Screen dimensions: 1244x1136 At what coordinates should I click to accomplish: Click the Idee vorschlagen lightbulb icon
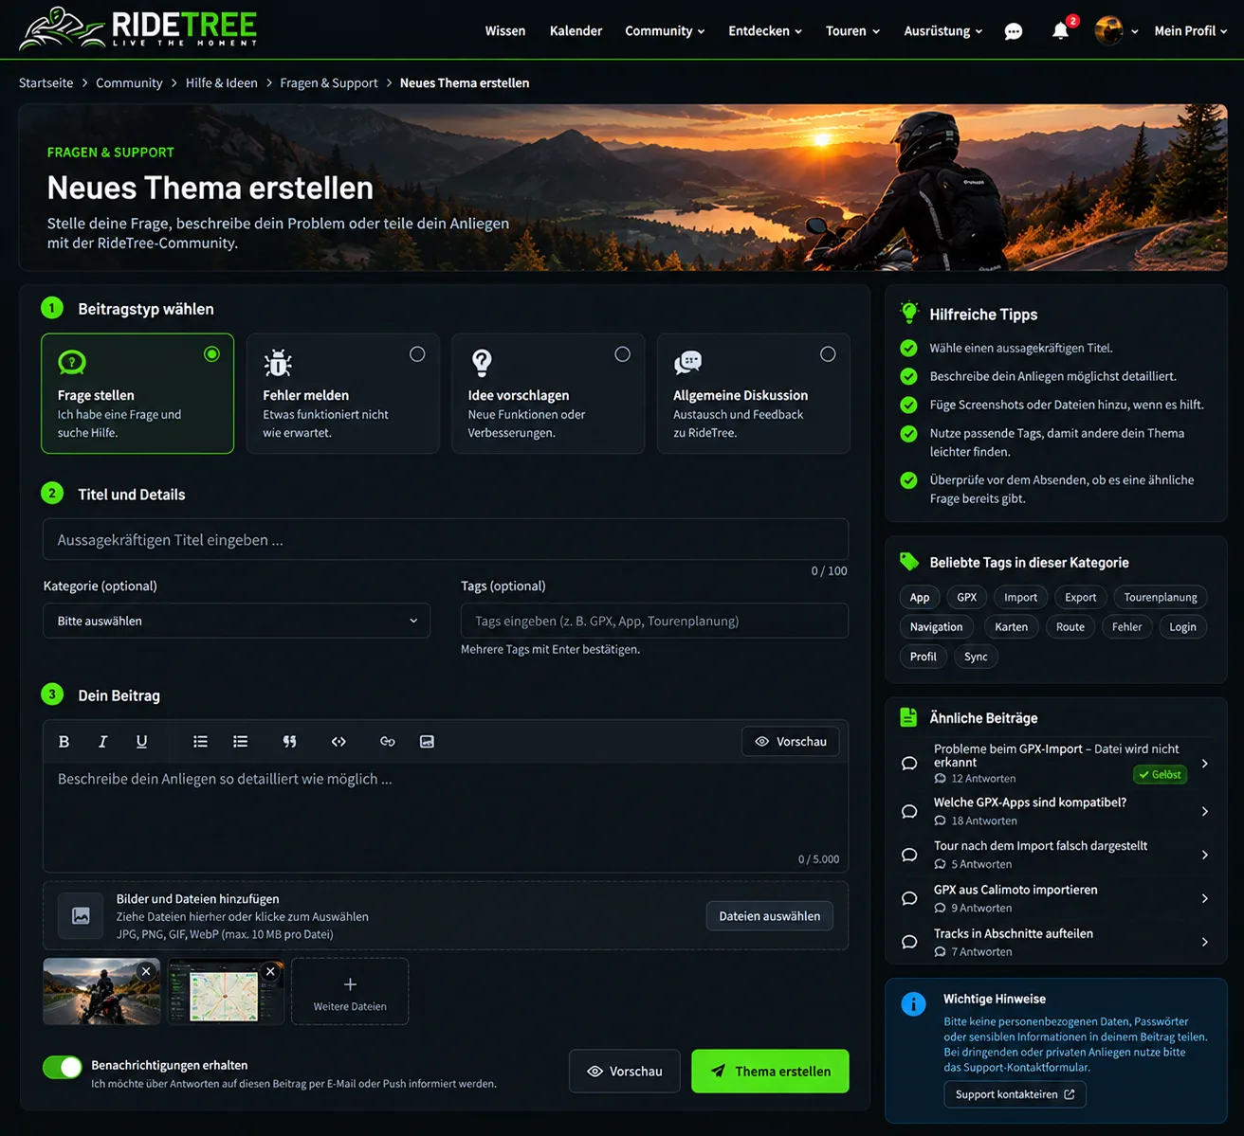[x=482, y=363]
